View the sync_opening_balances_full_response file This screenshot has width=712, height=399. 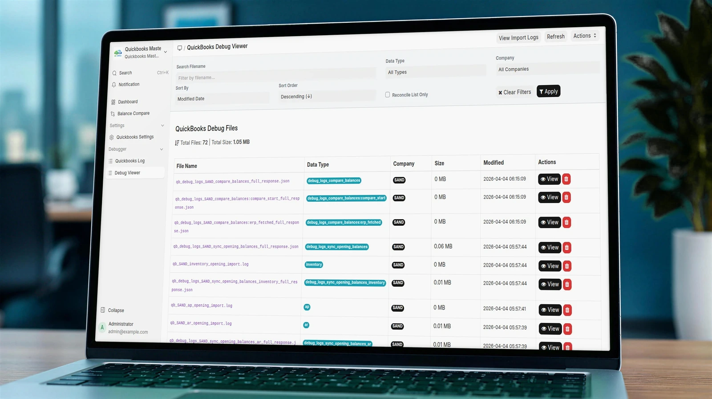coord(550,248)
